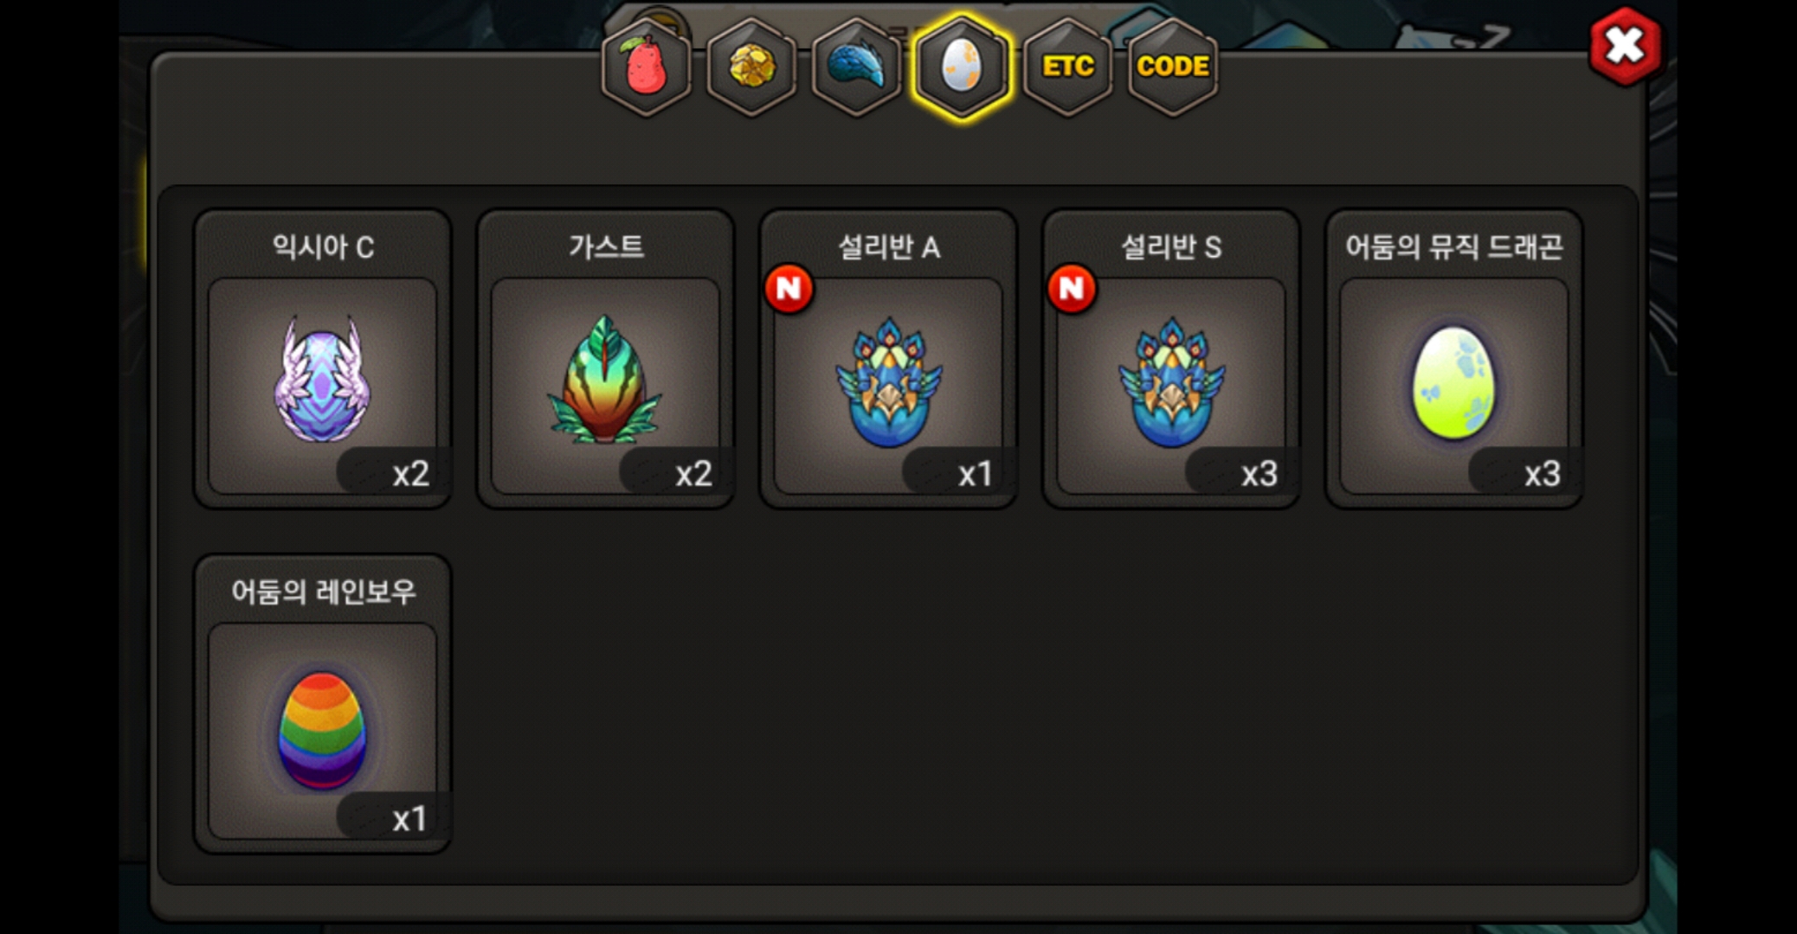The image size is (1797, 934).
Task: Select the egg category tab
Action: coord(962,67)
